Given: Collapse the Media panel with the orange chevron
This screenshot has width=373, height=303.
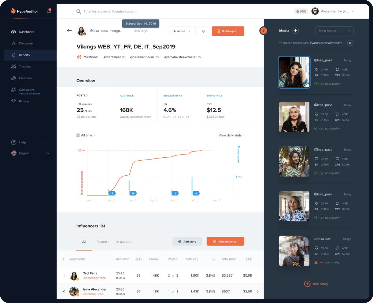Looking at the screenshot, I should 263,31.
